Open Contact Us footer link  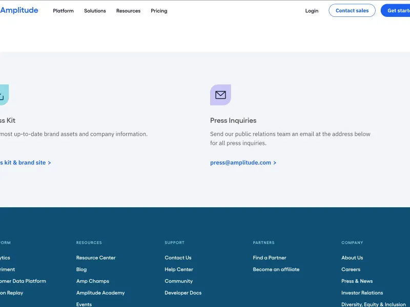click(178, 258)
